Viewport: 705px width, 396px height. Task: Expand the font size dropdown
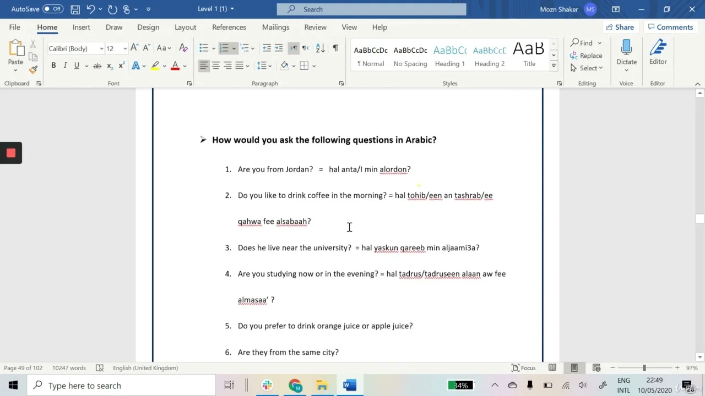coord(125,48)
